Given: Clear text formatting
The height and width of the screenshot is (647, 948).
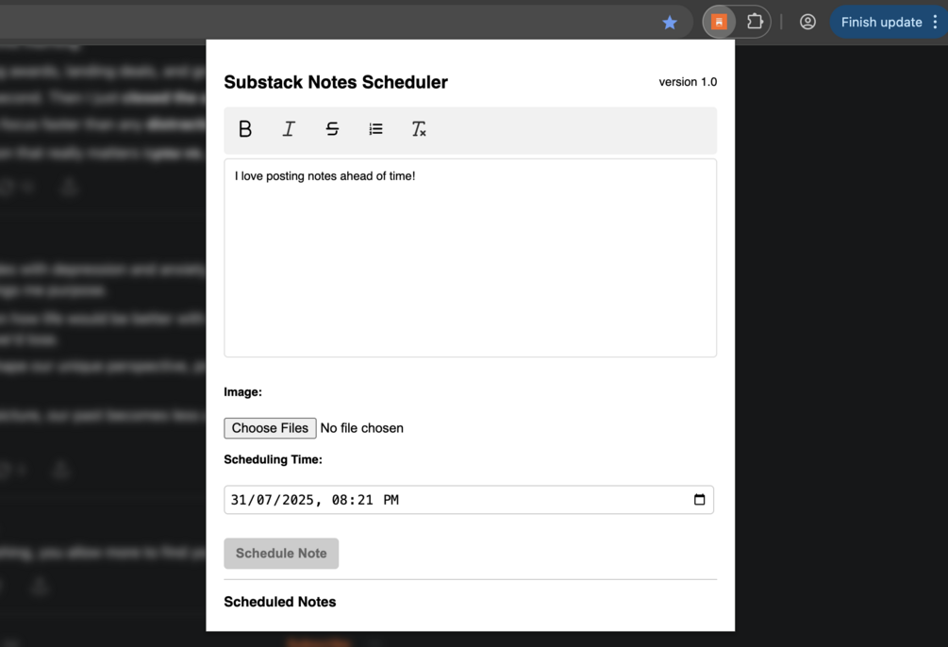Looking at the screenshot, I should (x=419, y=129).
